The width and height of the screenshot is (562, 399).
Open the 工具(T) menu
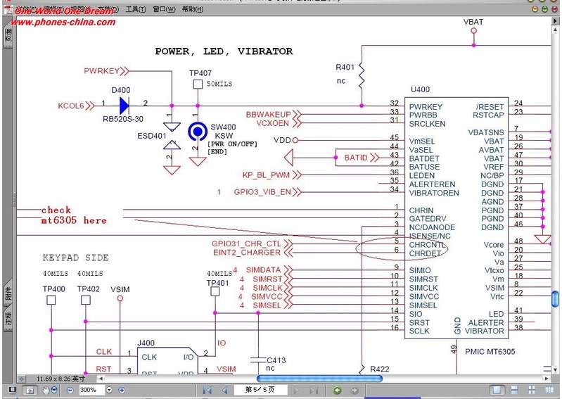[x=136, y=9]
